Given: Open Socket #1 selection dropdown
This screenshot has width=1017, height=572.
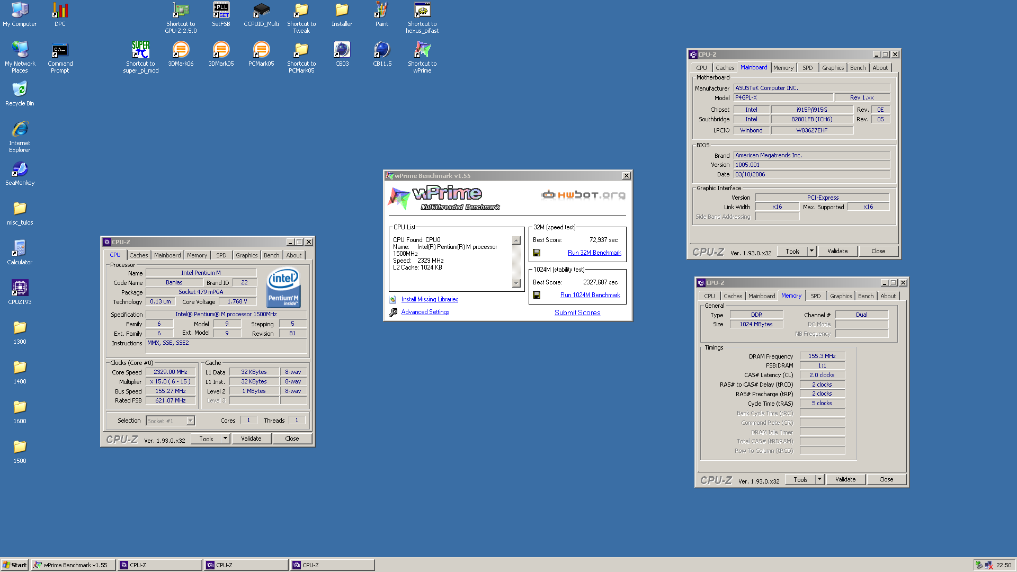Looking at the screenshot, I should (190, 421).
